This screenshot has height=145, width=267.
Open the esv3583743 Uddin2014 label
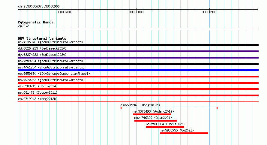pyautogui.click(x=38, y=86)
